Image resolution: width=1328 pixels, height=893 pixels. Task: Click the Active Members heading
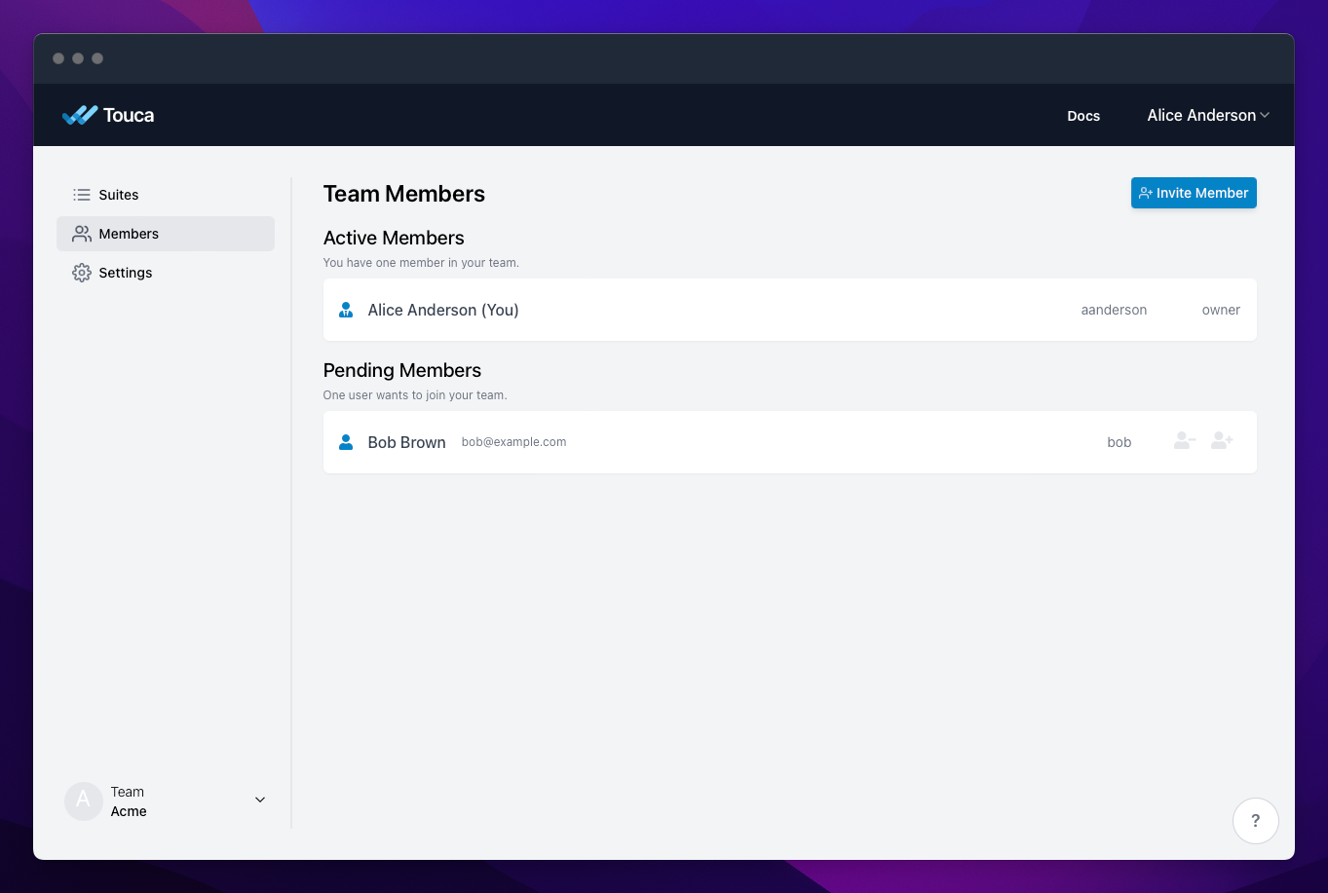[394, 238]
